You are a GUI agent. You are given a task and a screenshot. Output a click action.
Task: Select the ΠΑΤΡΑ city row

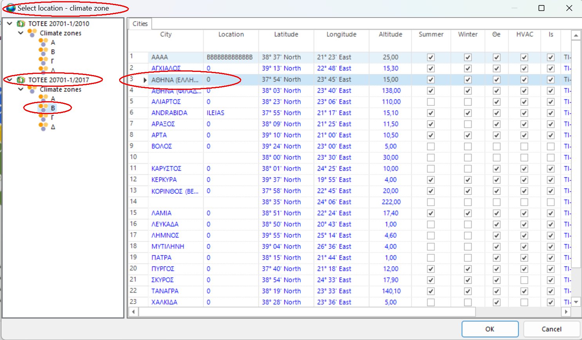pos(161,258)
